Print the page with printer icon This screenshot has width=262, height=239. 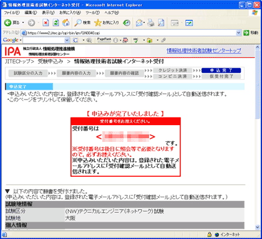coord(151,22)
